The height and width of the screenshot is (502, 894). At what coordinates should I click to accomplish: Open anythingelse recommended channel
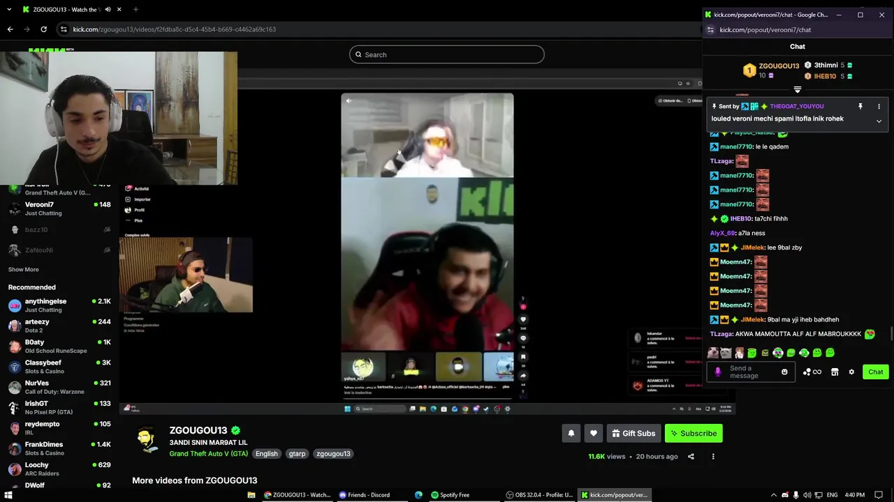(59, 305)
